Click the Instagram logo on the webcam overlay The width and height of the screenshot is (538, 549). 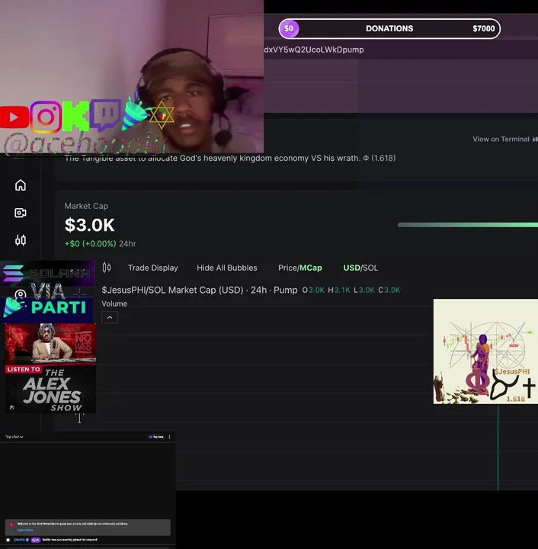(x=46, y=117)
